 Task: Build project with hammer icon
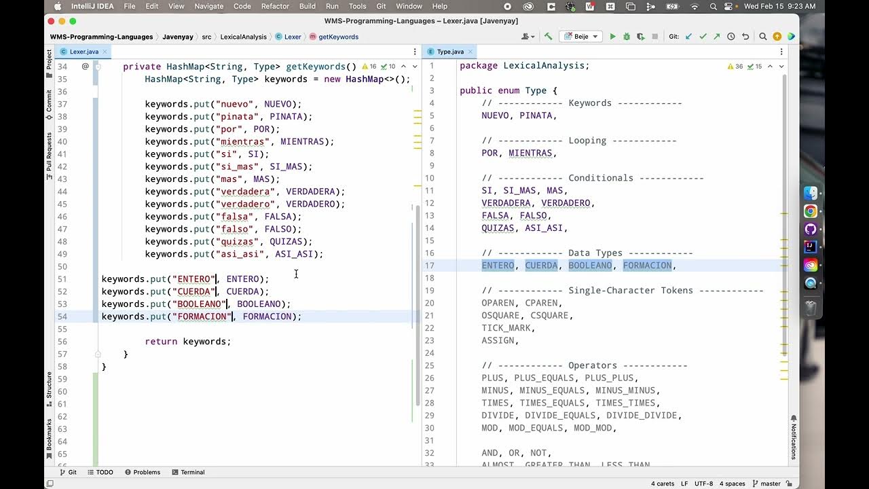coord(548,37)
